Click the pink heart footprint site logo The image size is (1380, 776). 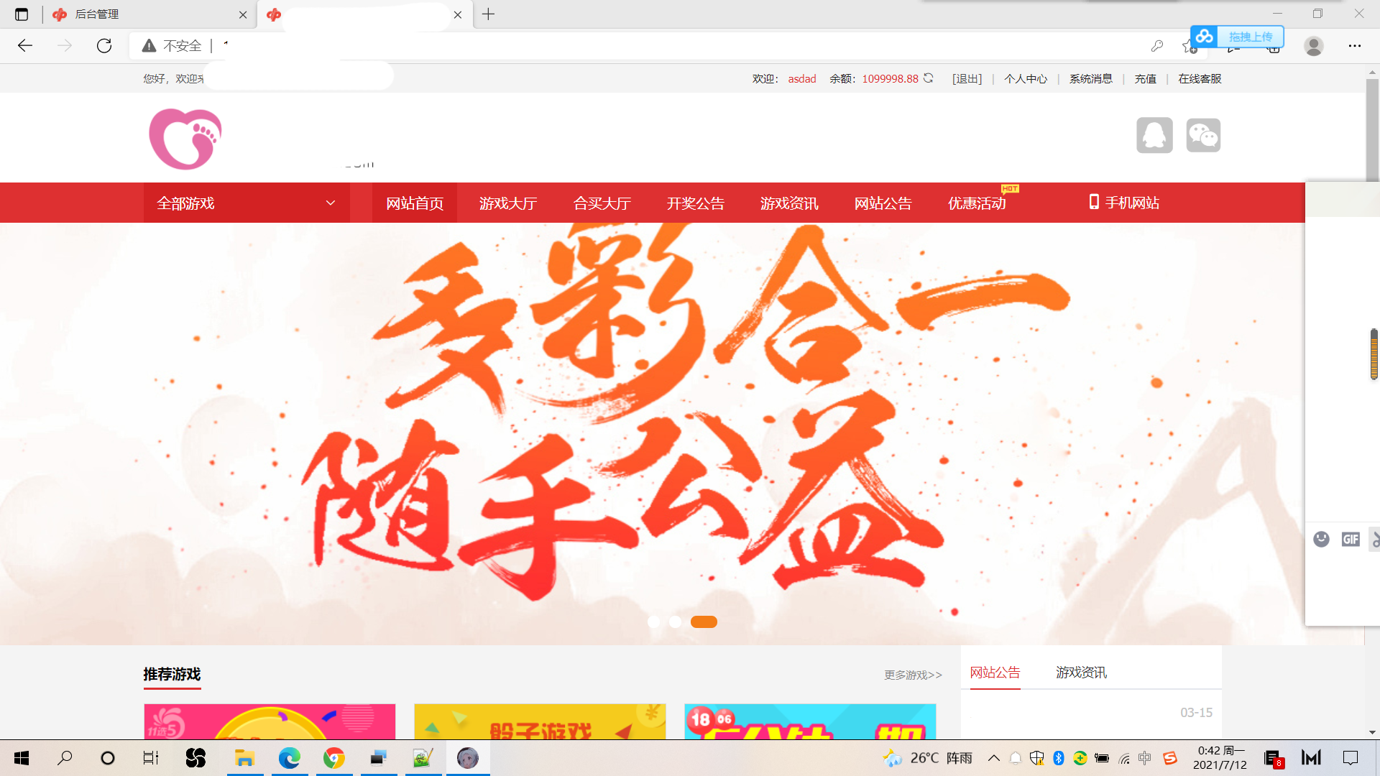(x=185, y=139)
